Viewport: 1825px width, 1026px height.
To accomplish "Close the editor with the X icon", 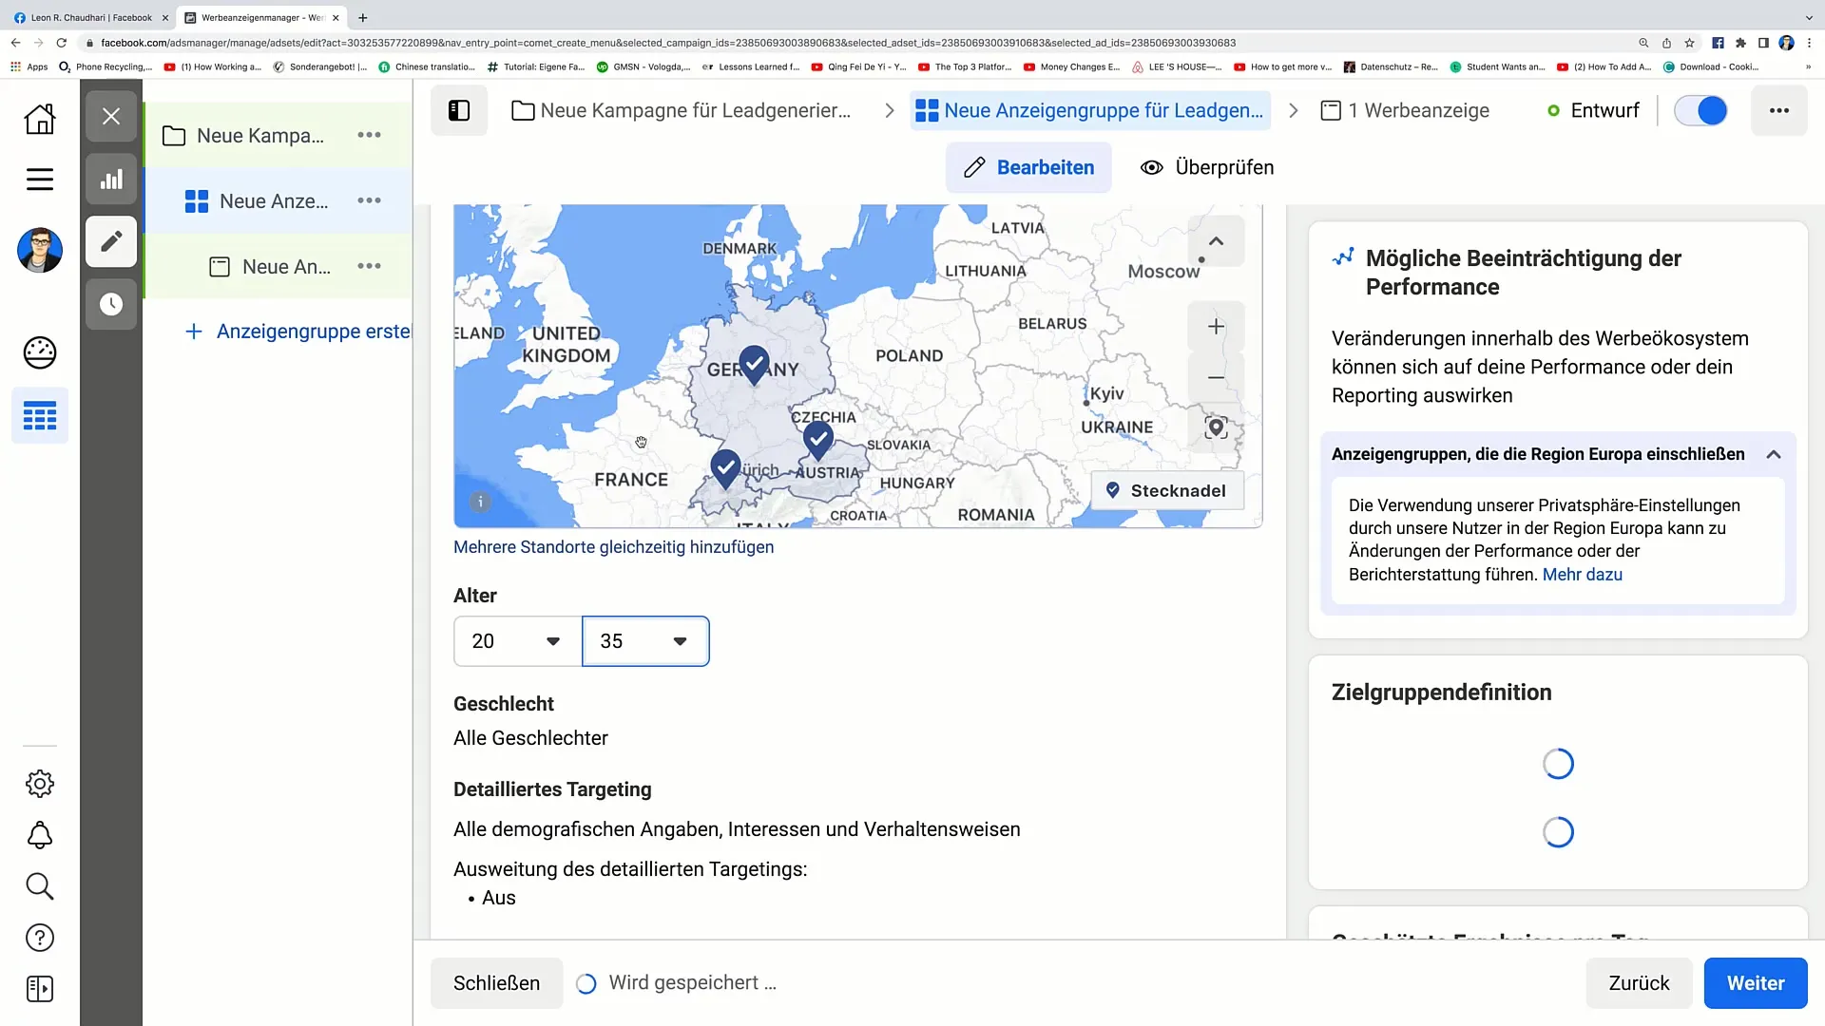I will coord(111,116).
